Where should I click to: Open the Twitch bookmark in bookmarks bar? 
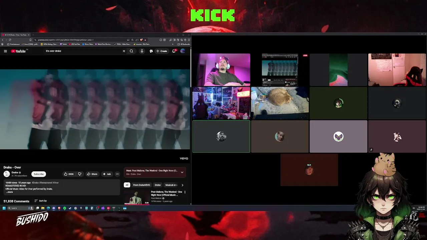(64, 44)
